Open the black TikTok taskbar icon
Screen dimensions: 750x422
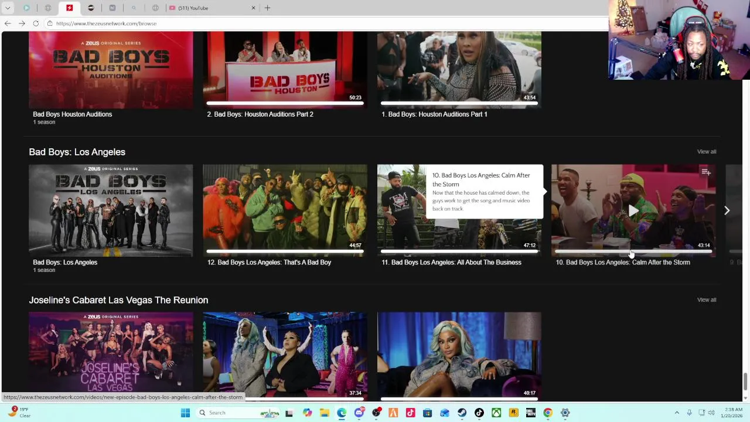coord(479,413)
